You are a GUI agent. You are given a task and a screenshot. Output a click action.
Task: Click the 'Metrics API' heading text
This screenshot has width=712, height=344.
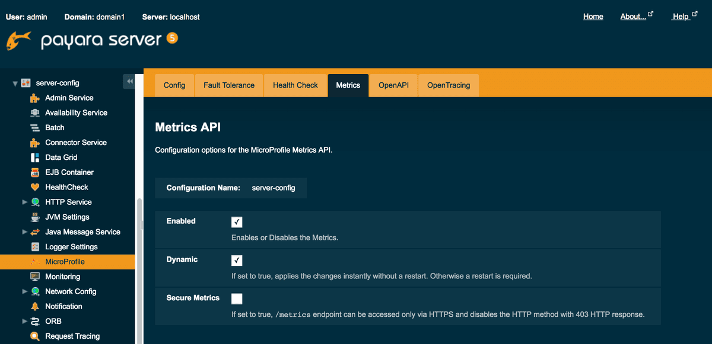coord(188,127)
